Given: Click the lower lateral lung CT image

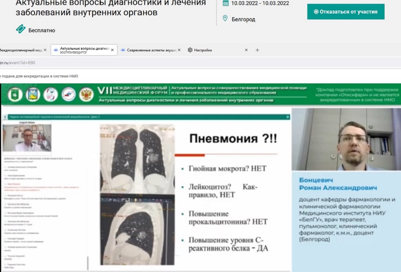Looking at the screenshot, I should coord(137,231).
